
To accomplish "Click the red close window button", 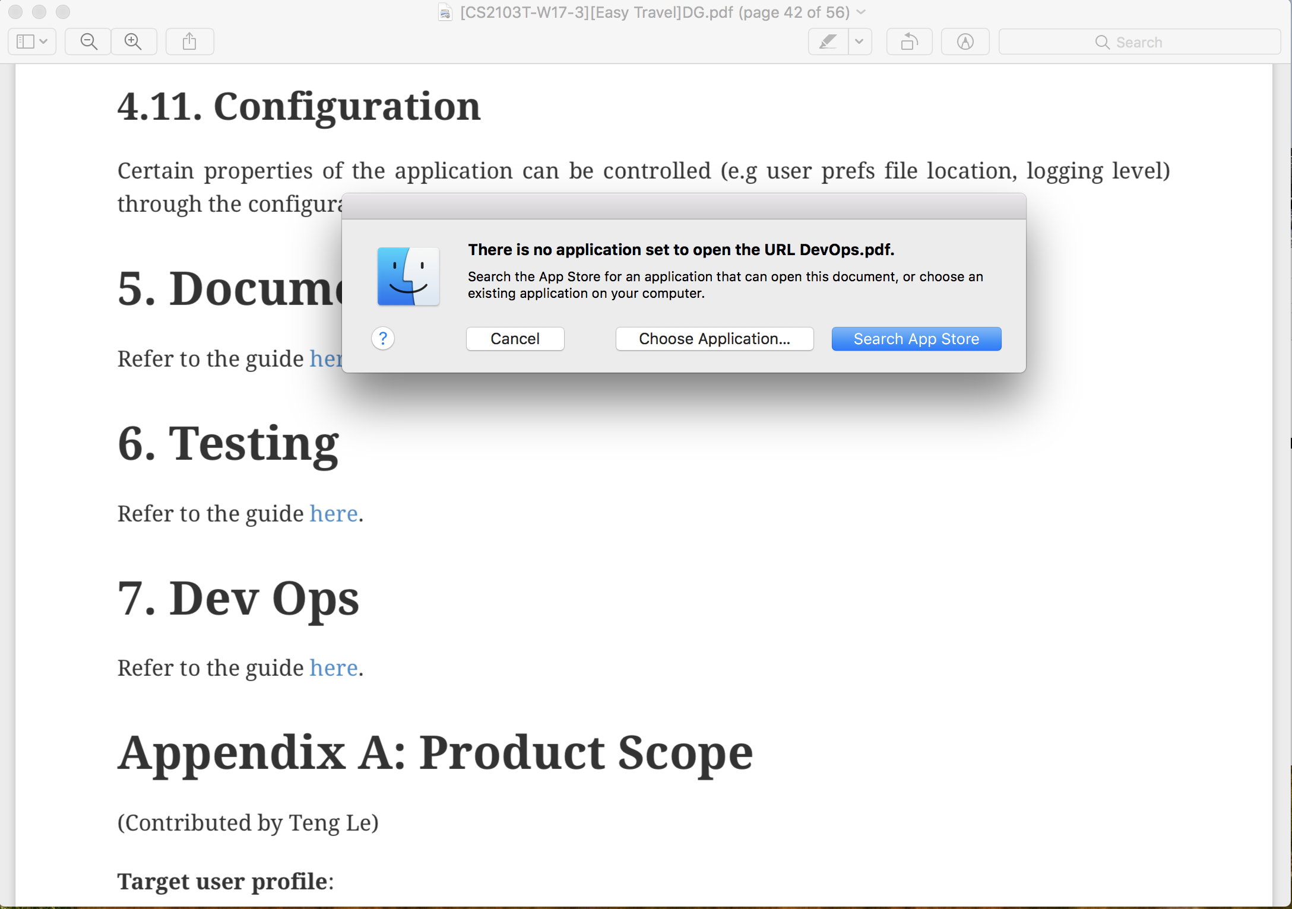I will point(16,12).
